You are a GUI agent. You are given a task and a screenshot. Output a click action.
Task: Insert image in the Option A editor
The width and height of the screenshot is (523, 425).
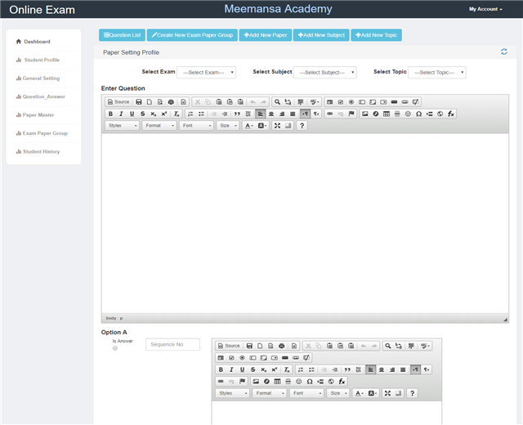(x=256, y=382)
